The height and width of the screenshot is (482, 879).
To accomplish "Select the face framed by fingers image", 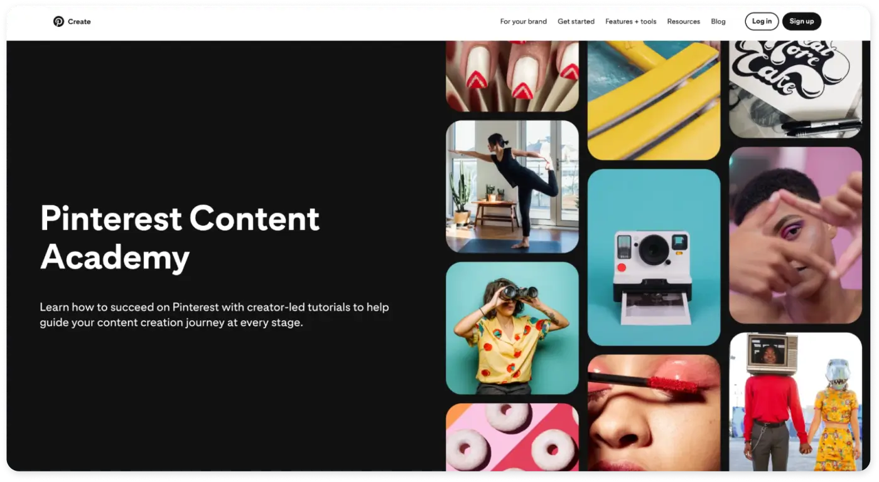I will pyautogui.click(x=795, y=235).
